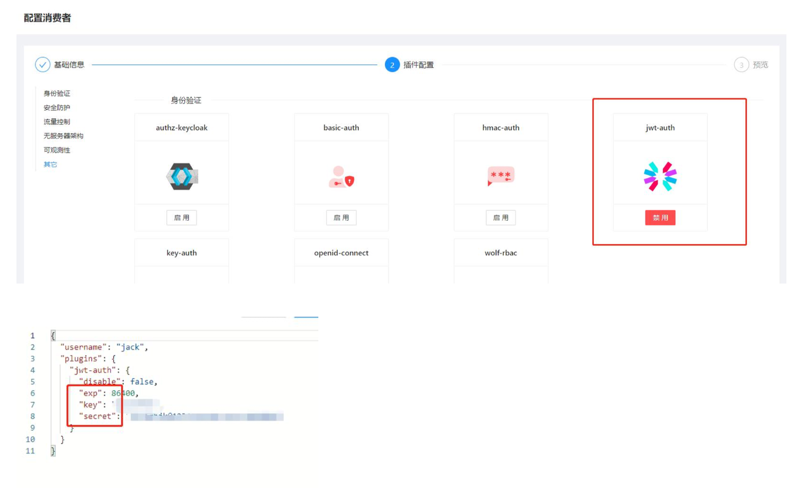Image resolution: width=796 pixels, height=489 pixels.
Task: Click the hmac-auth password bubble icon
Action: [501, 177]
